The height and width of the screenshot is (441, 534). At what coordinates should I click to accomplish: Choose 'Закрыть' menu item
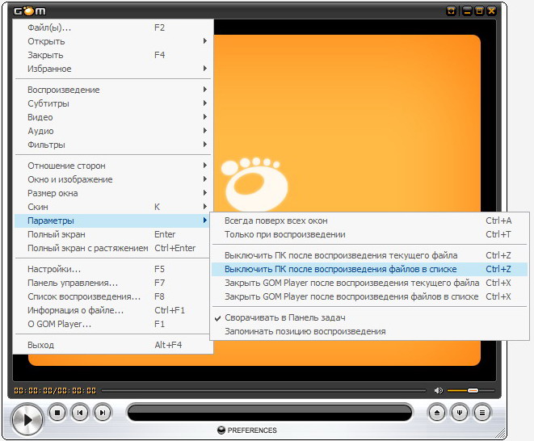click(x=112, y=55)
